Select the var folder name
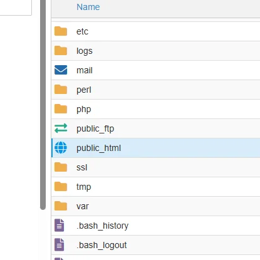The image size is (260, 260). click(x=83, y=206)
